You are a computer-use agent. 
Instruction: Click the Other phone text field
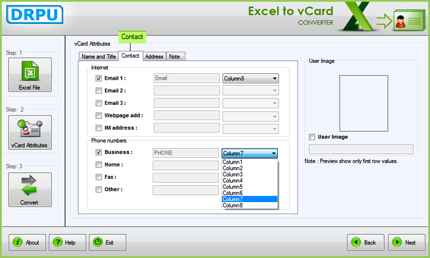(186, 190)
